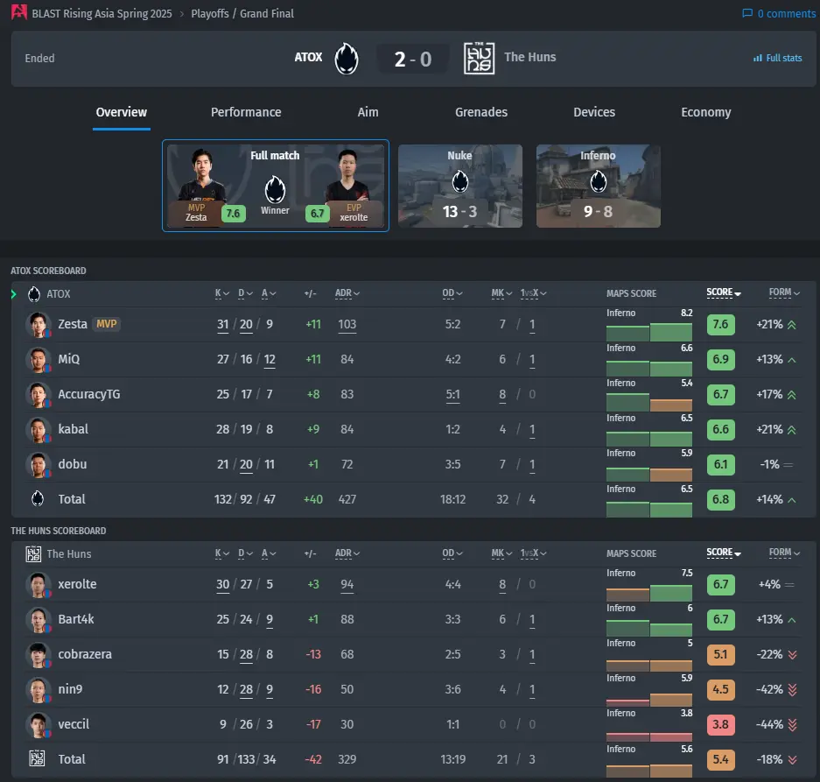This screenshot has width=820, height=782.
Task: Click veccil's player avatar
Action: 39,725
